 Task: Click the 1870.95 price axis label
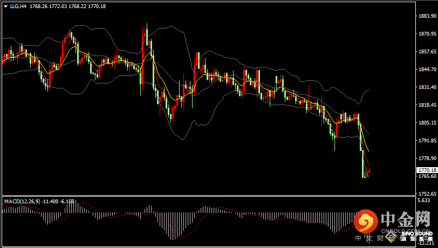pos(427,34)
